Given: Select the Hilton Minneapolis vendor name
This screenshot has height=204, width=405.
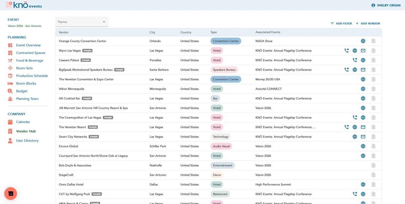Looking at the screenshot, I should point(72,89).
